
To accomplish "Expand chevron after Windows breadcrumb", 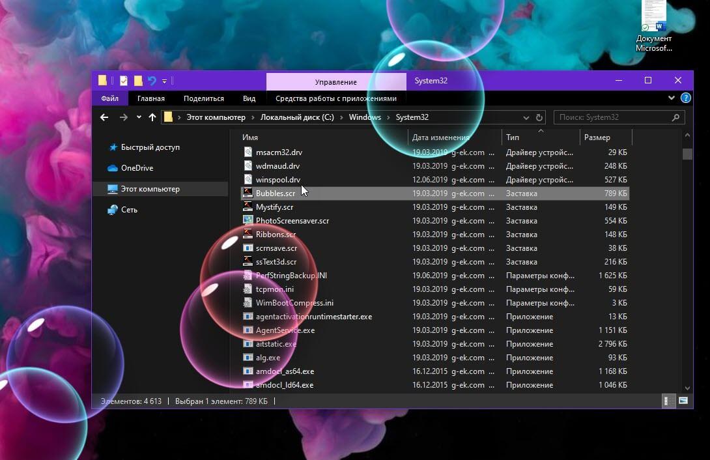I will point(388,118).
